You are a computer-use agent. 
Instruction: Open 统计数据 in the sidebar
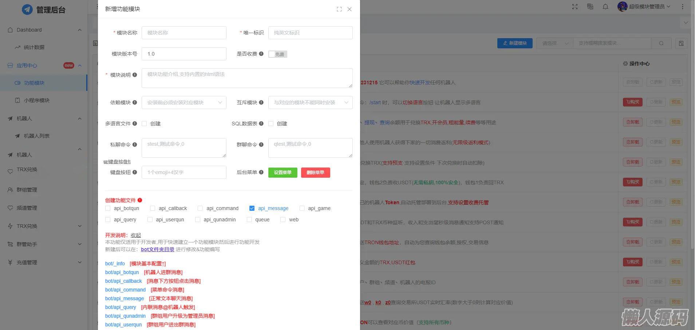[34, 47]
